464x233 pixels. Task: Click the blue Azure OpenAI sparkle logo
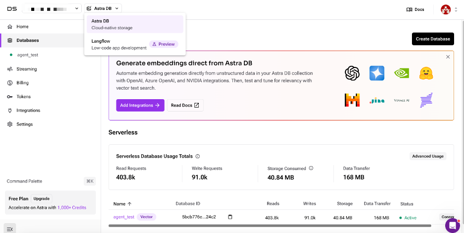point(377,73)
